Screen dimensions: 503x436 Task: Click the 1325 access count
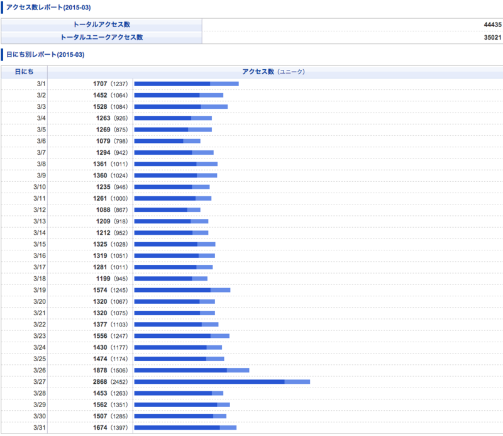(100, 244)
